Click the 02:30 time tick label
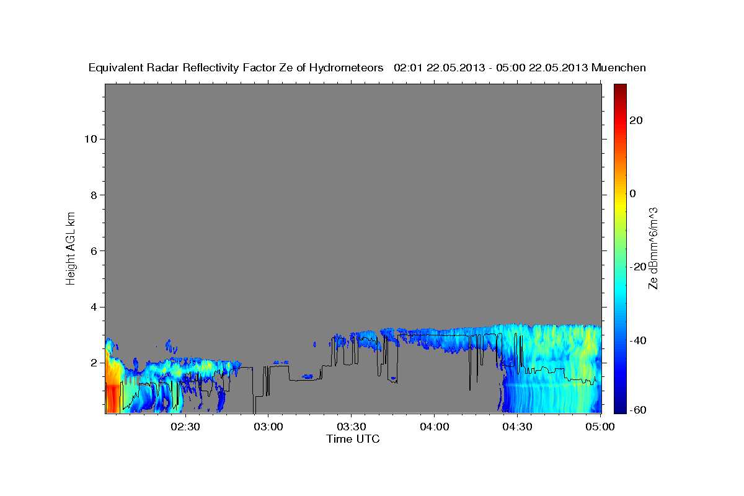Screen dimensions: 744x496 point(185,427)
